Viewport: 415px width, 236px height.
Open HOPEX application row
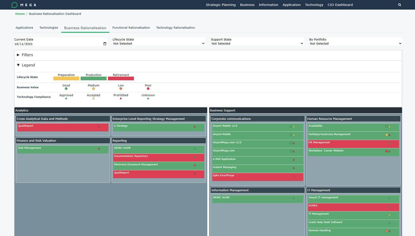tap(353, 207)
